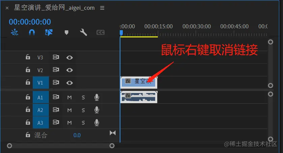Select the V3 track target label
This screenshot has height=153, width=283.
click(40, 58)
